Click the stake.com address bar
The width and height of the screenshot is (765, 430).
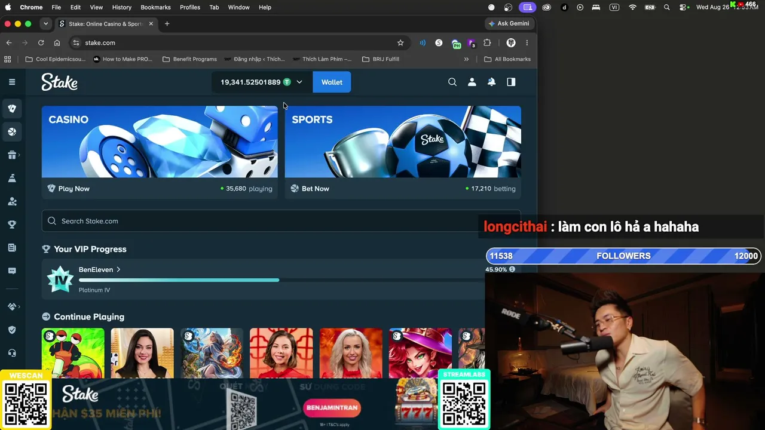pos(238,43)
